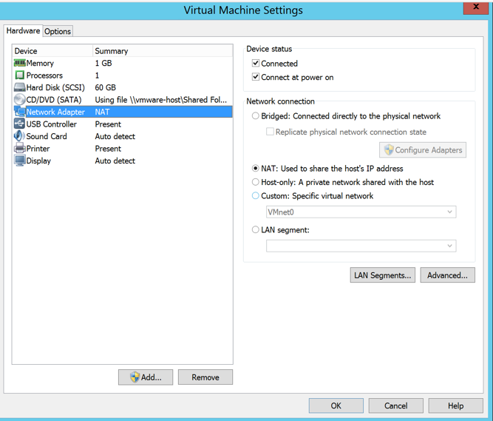493x421 pixels.
Task: Click the Display monitor icon
Action: [19, 161]
